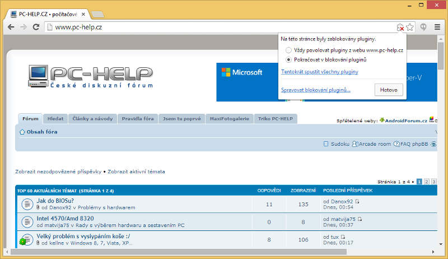This screenshot has height=259, width=448.
Task: Click the Obsah fóra home icon
Action: [x=22, y=132]
